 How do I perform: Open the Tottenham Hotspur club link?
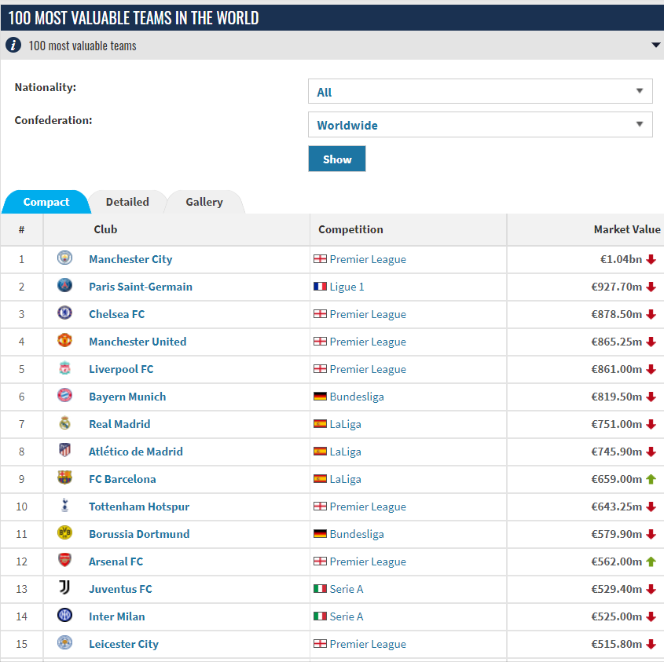coord(139,507)
